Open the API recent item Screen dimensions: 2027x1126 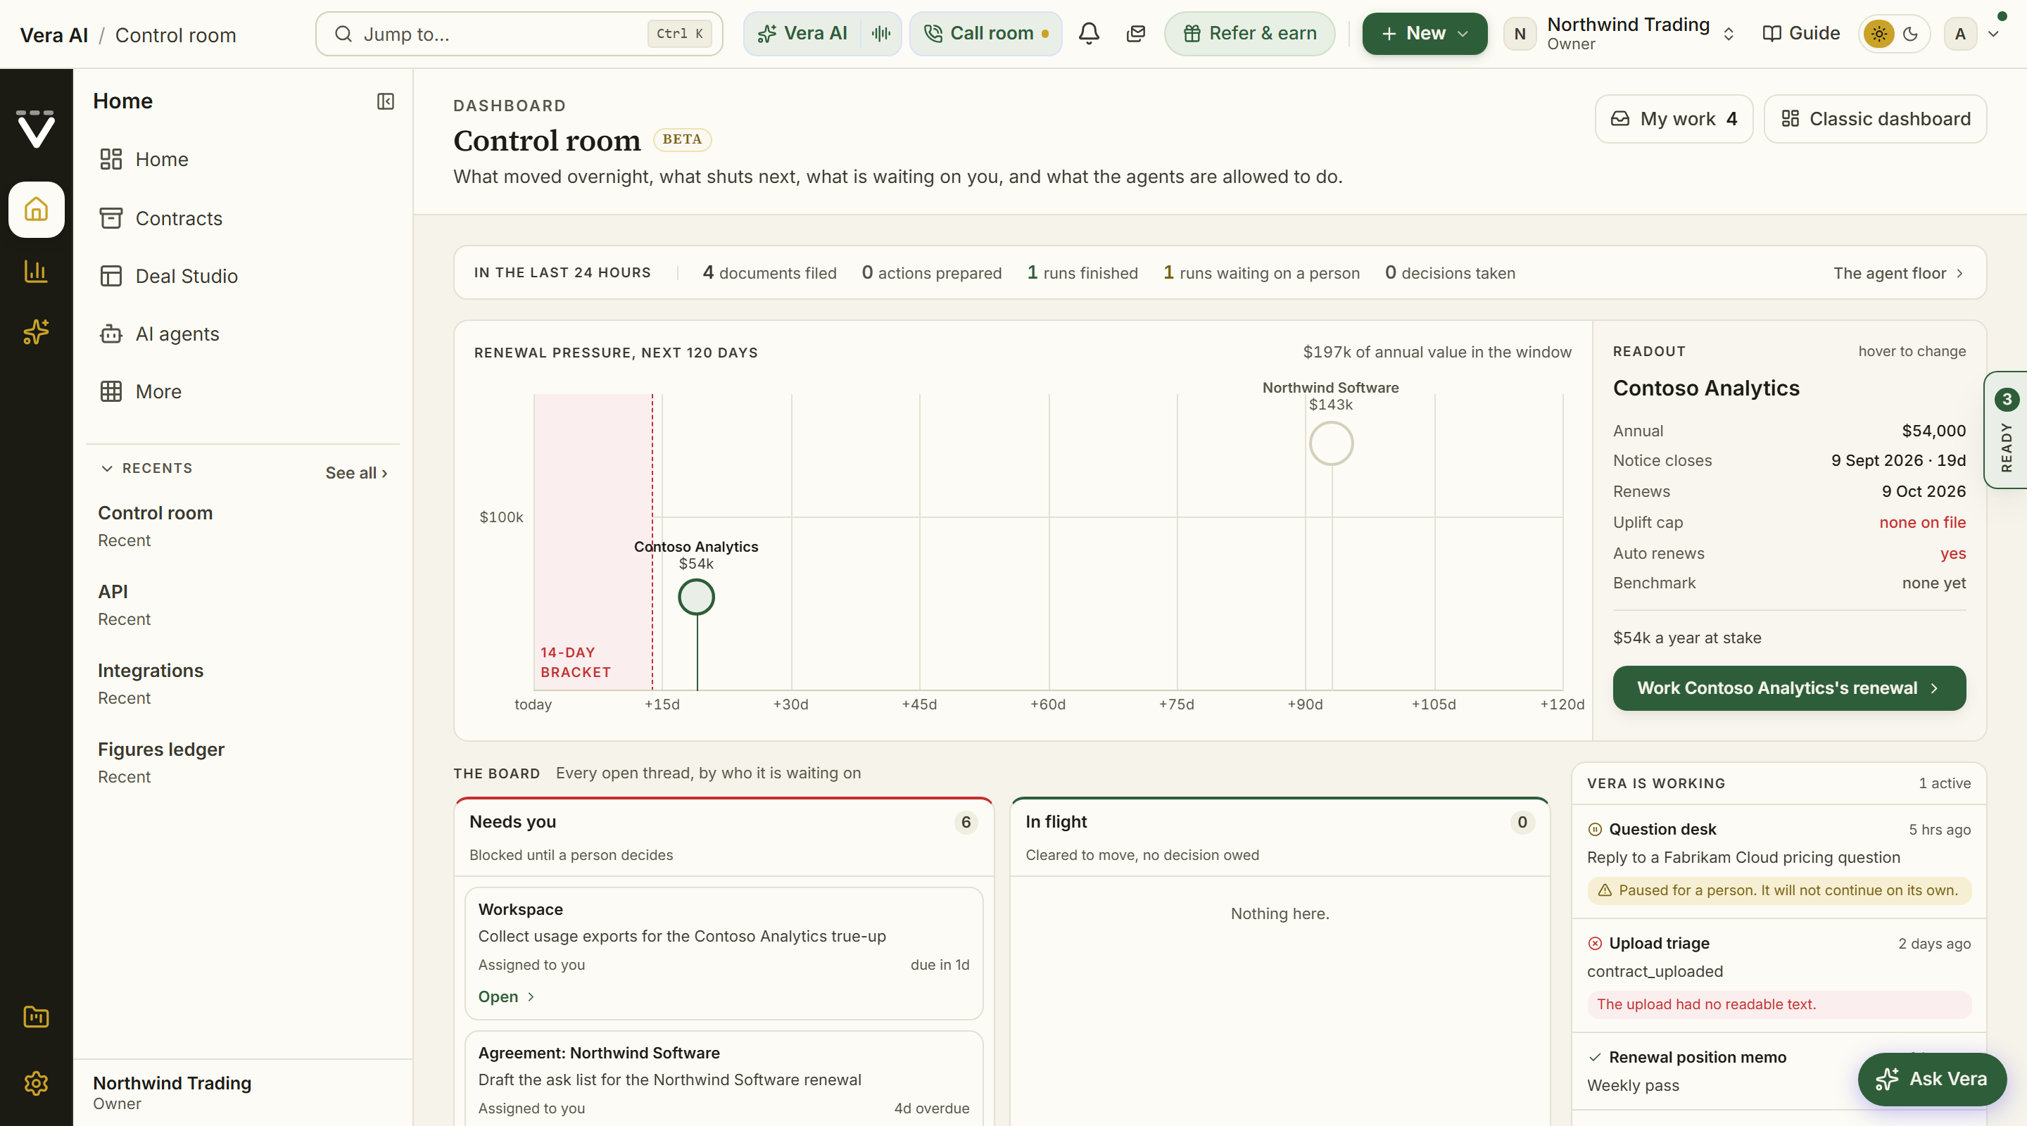click(x=242, y=605)
